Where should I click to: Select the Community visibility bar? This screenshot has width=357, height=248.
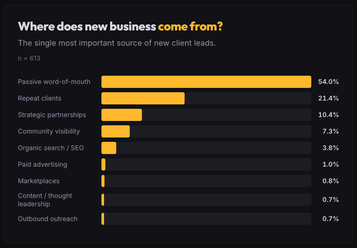tap(115, 131)
